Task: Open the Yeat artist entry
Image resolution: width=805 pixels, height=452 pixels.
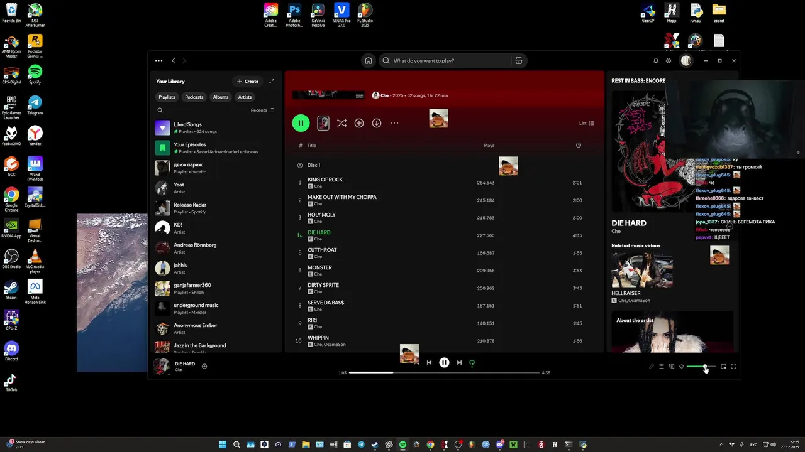Action: pos(216,188)
